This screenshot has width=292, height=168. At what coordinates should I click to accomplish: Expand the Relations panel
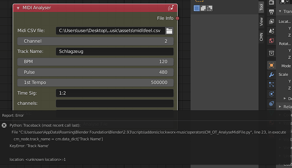click(280, 107)
